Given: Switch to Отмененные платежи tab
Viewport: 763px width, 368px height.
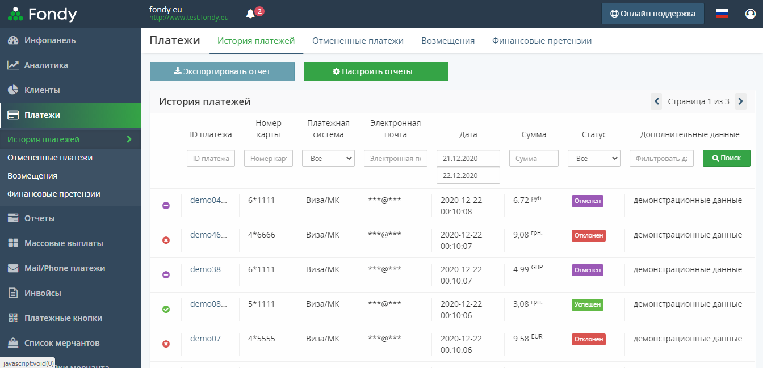Looking at the screenshot, I should pyautogui.click(x=358, y=41).
